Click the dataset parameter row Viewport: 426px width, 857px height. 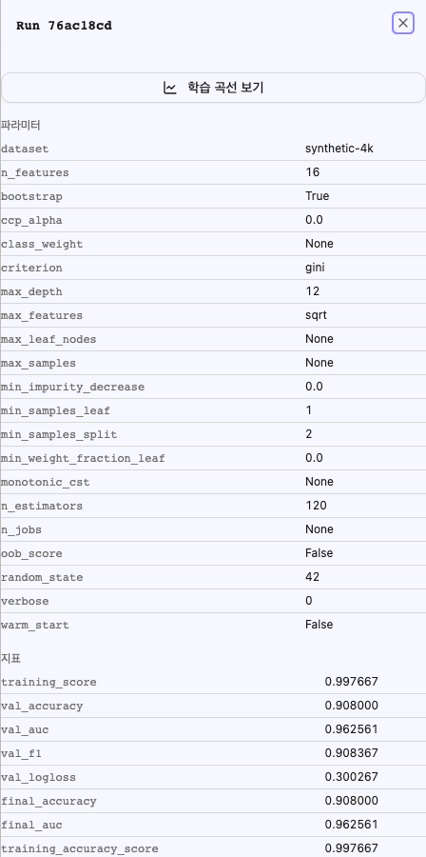[213, 149]
